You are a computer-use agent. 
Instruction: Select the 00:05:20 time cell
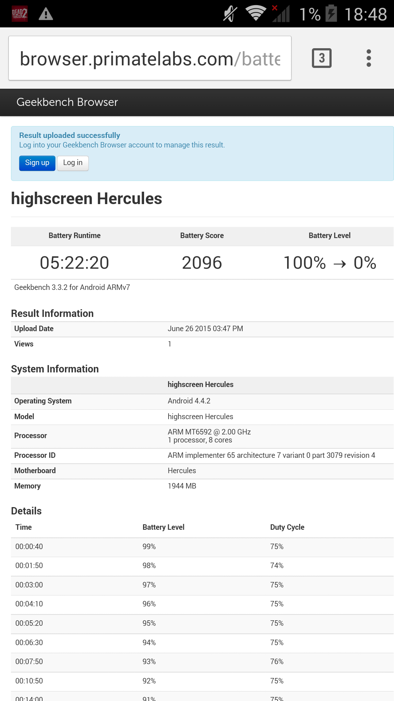[x=29, y=623]
